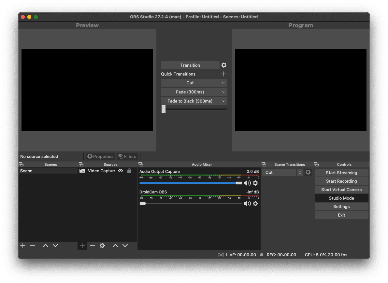
Task: Open Settings from Controls
Action: pyautogui.click(x=341, y=206)
